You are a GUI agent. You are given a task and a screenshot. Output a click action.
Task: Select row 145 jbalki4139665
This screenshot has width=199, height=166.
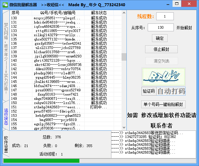point(66,82)
